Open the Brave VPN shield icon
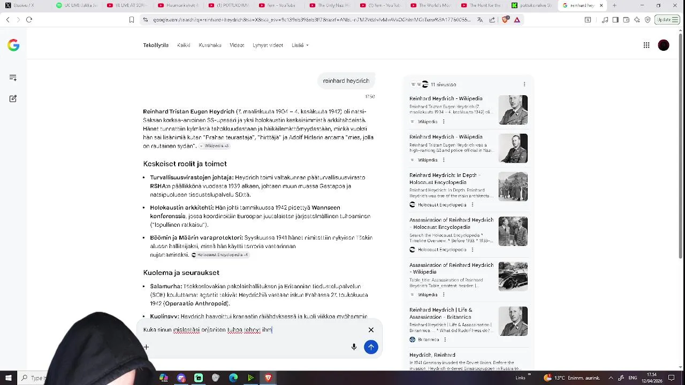The width and height of the screenshot is (685, 385). (x=648, y=20)
